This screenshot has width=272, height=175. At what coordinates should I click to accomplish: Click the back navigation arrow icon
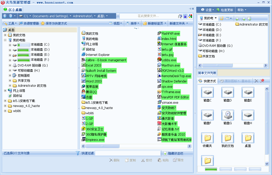pos(5,16)
